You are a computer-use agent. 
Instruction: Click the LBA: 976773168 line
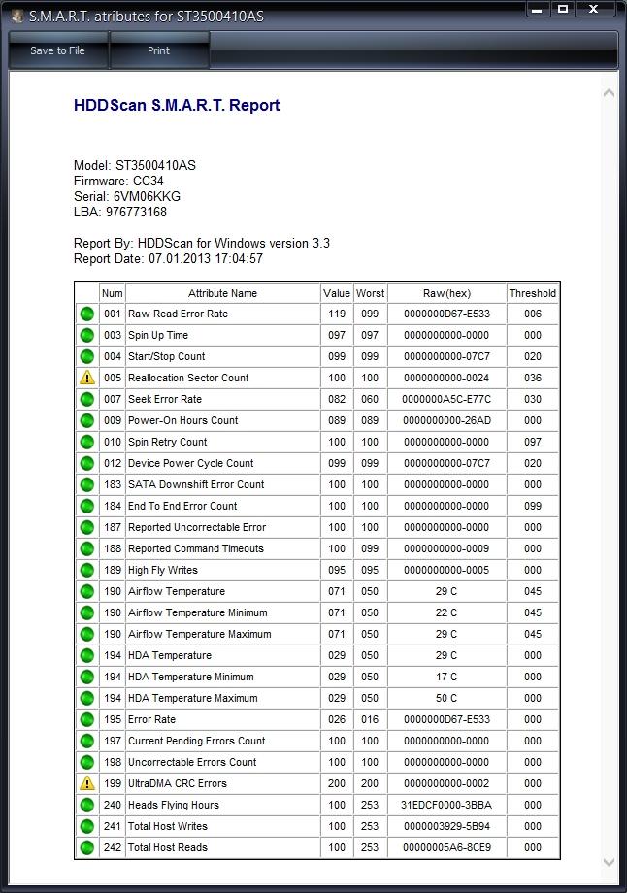pyautogui.click(x=120, y=212)
